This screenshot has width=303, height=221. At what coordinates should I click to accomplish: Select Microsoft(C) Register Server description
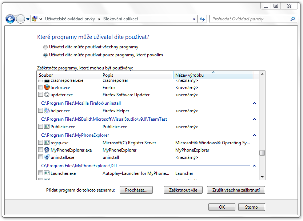(129, 143)
